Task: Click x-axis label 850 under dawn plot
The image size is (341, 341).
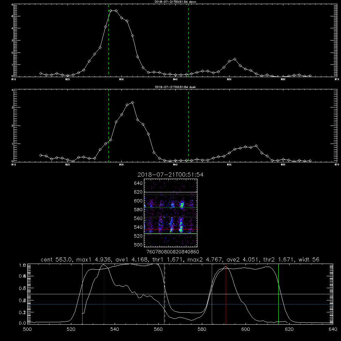Action: pyautogui.click(x=229, y=79)
